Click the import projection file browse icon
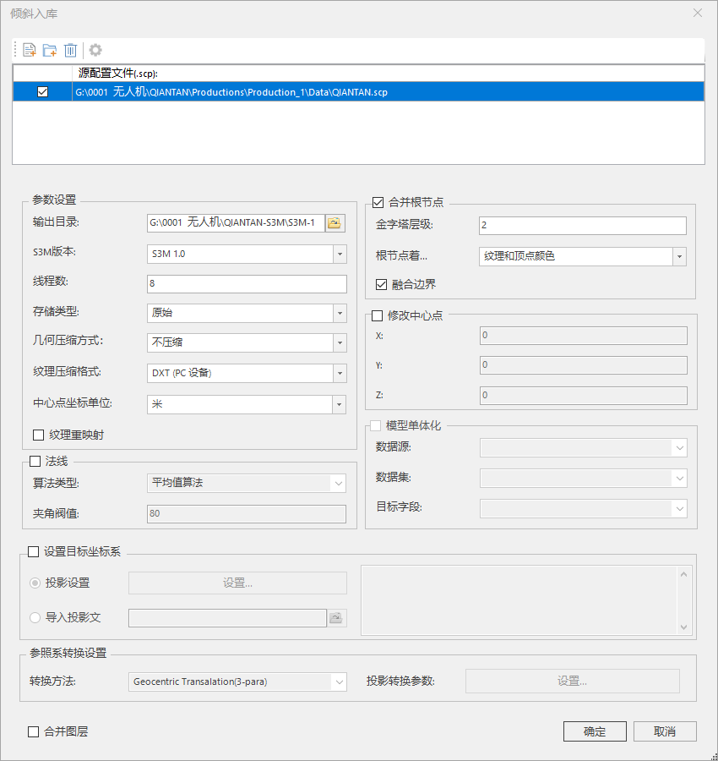This screenshot has height=761, width=718. click(336, 618)
